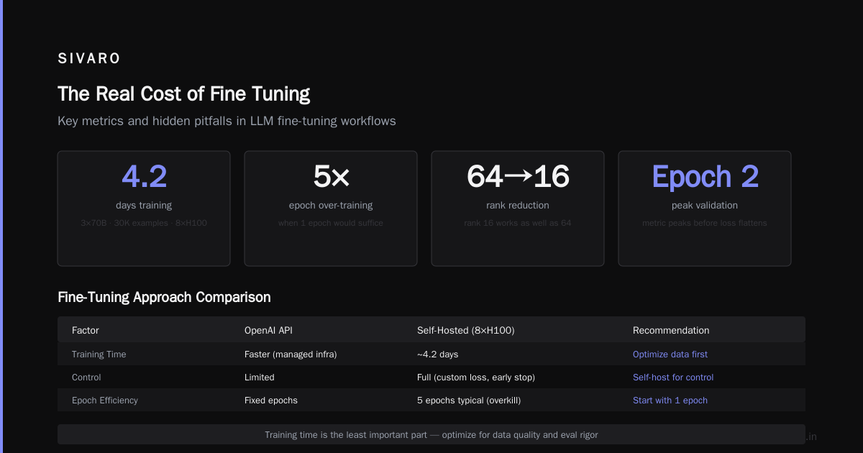Screen dimensions: 863x453
Task: Open the 5× epoch over-training card
Action: tap(331, 209)
